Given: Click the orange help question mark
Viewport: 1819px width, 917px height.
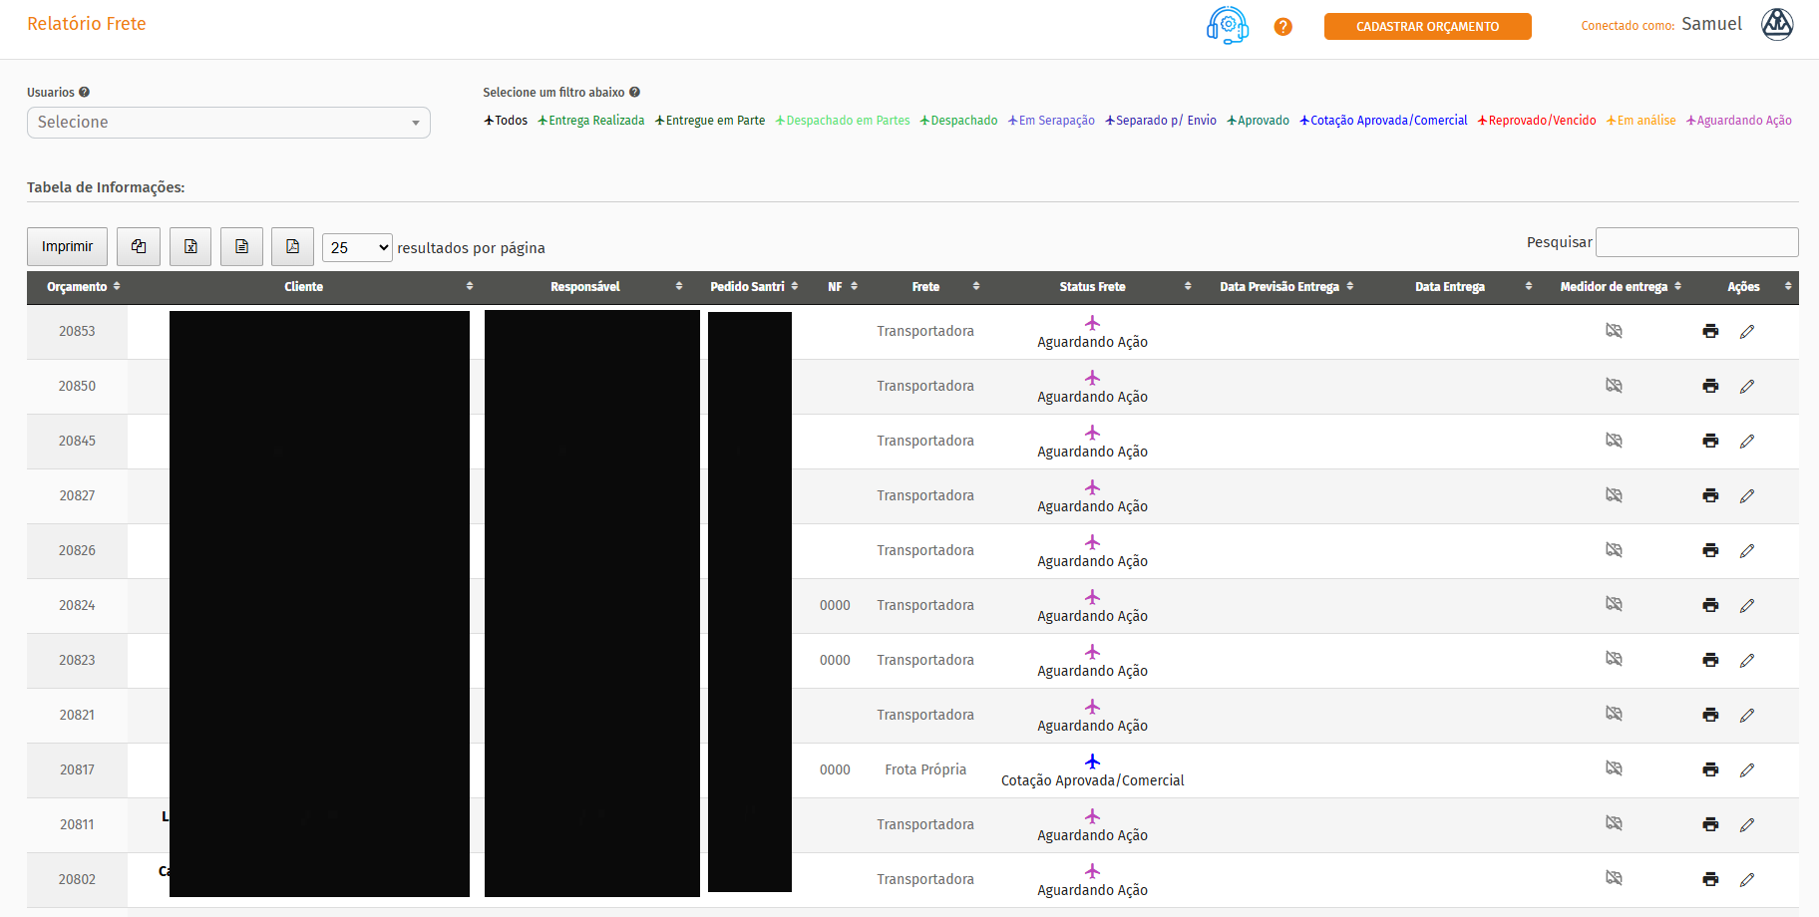Looking at the screenshot, I should point(1282,27).
